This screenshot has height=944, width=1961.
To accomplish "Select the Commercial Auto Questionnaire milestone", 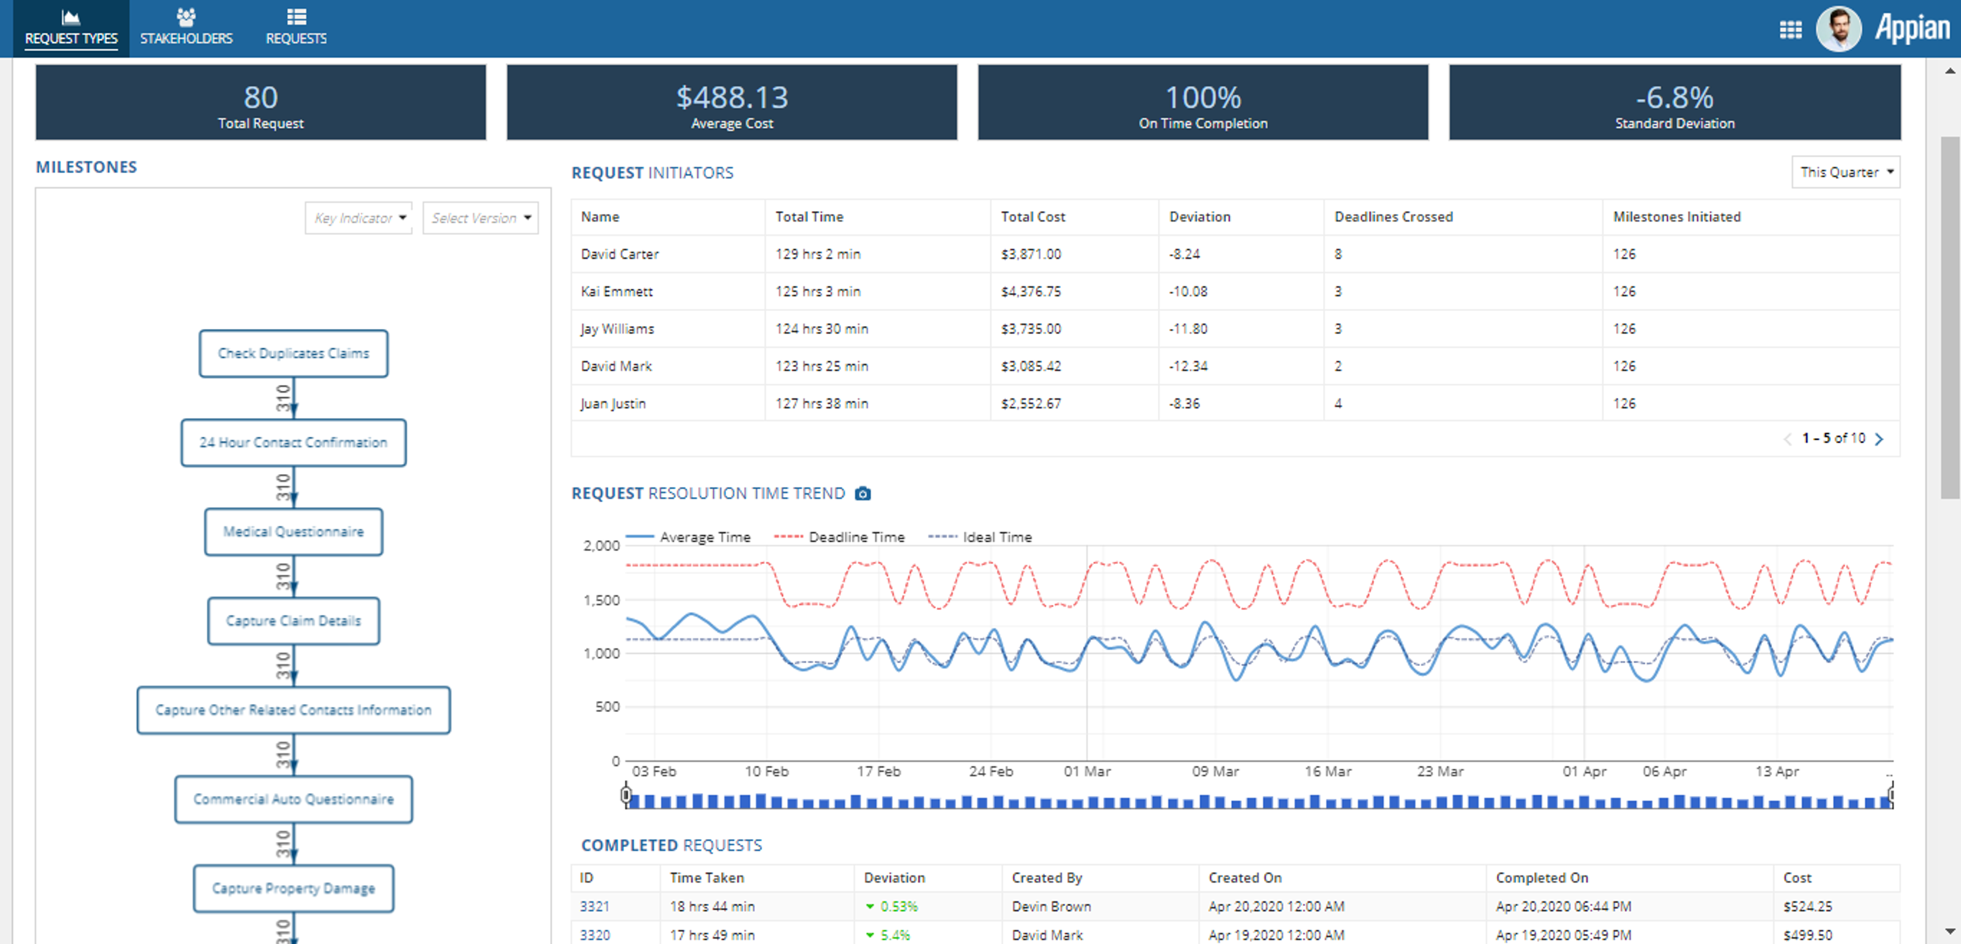I will [x=293, y=798].
